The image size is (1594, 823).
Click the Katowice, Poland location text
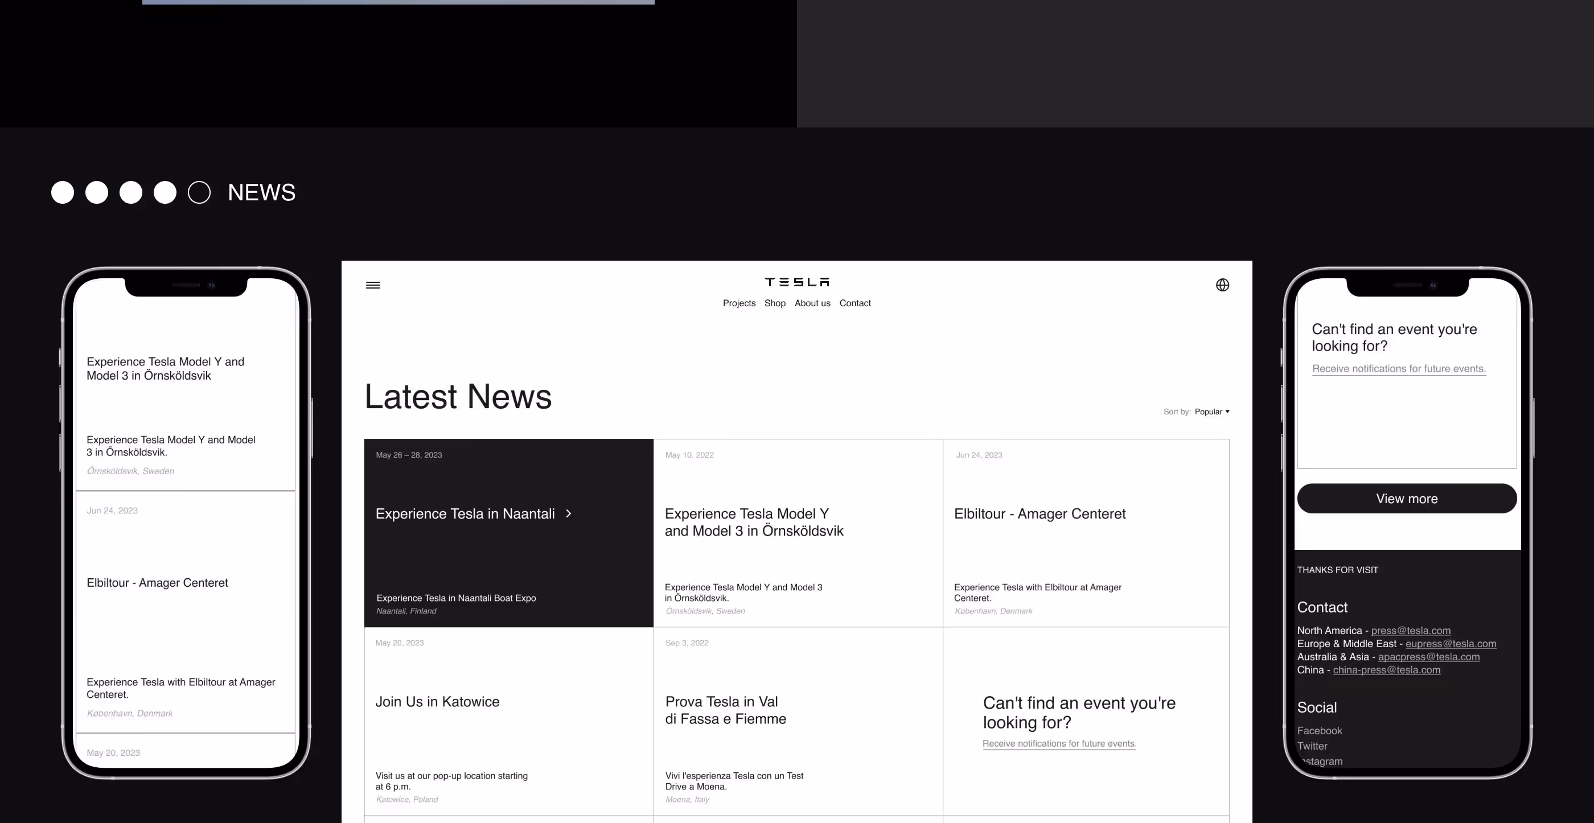click(407, 800)
